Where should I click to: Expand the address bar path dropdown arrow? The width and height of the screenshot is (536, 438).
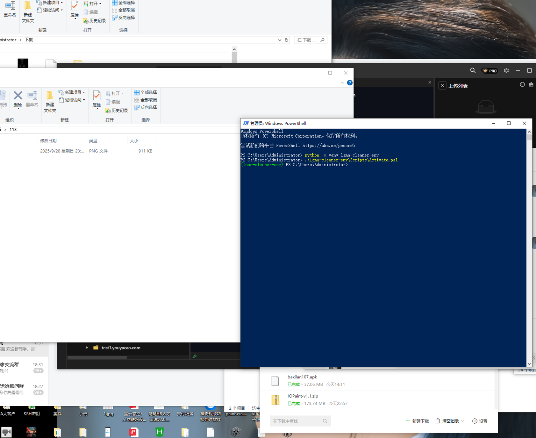coord(279,40)
